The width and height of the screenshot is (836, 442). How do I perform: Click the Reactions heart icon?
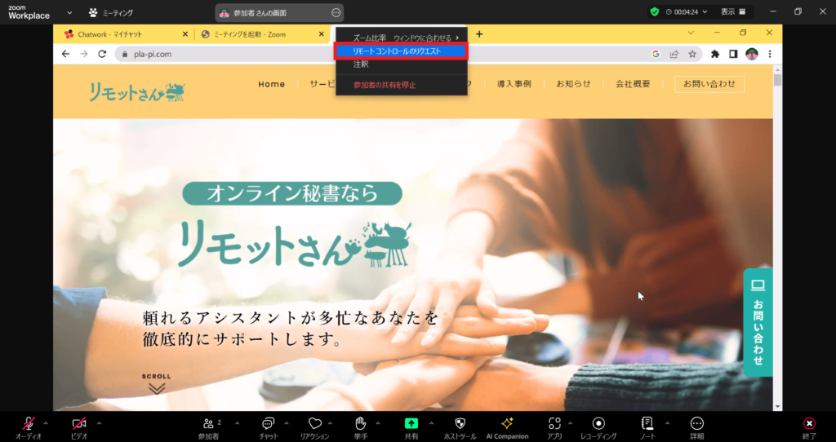[x=314, y=423]
